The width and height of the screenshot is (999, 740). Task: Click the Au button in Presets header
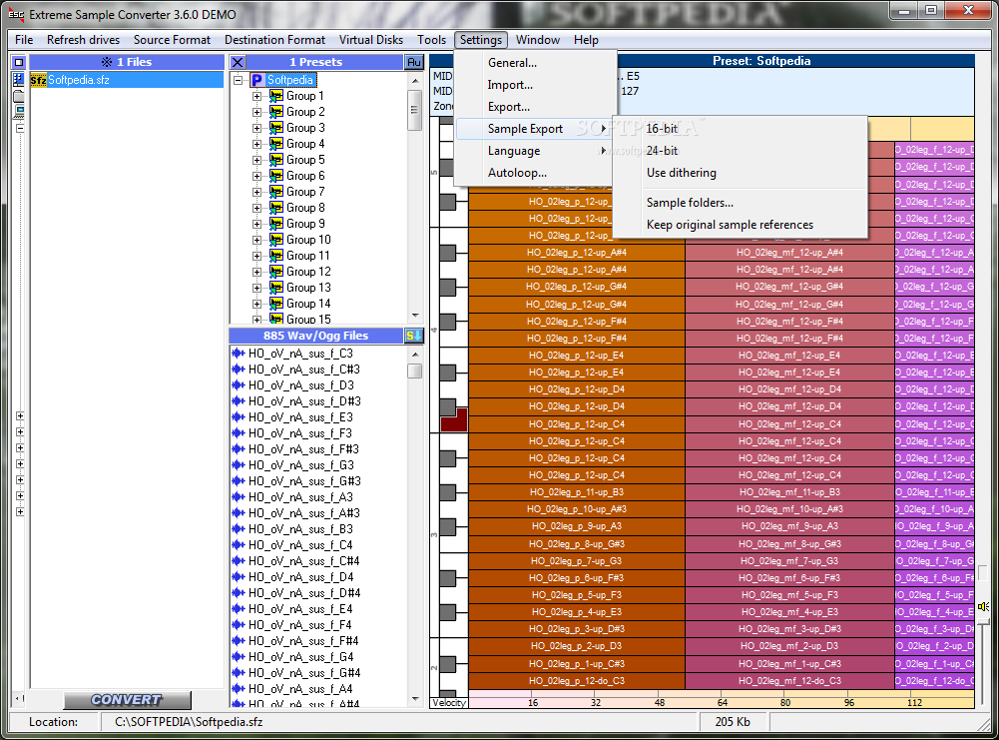(414, 62)
